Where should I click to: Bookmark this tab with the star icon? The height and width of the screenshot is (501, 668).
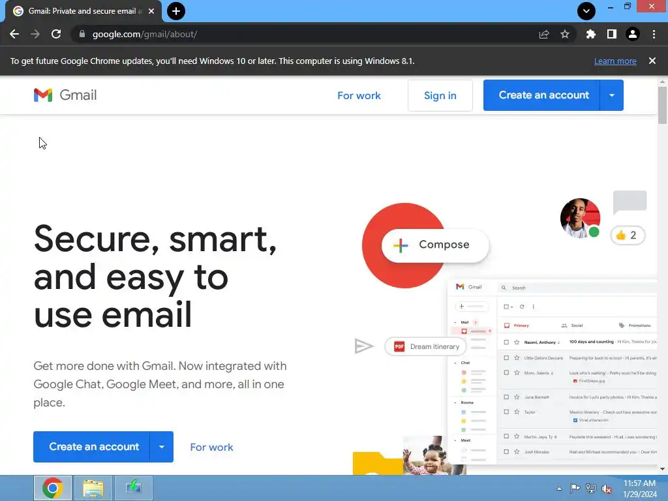tap(565, 34)
